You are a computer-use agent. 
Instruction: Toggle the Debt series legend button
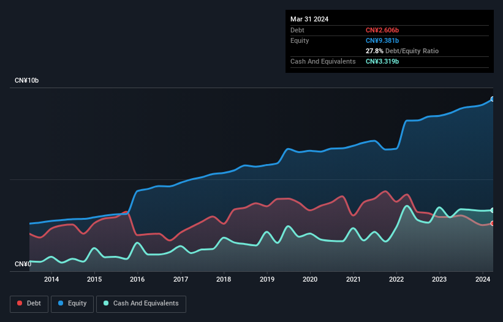29,304
